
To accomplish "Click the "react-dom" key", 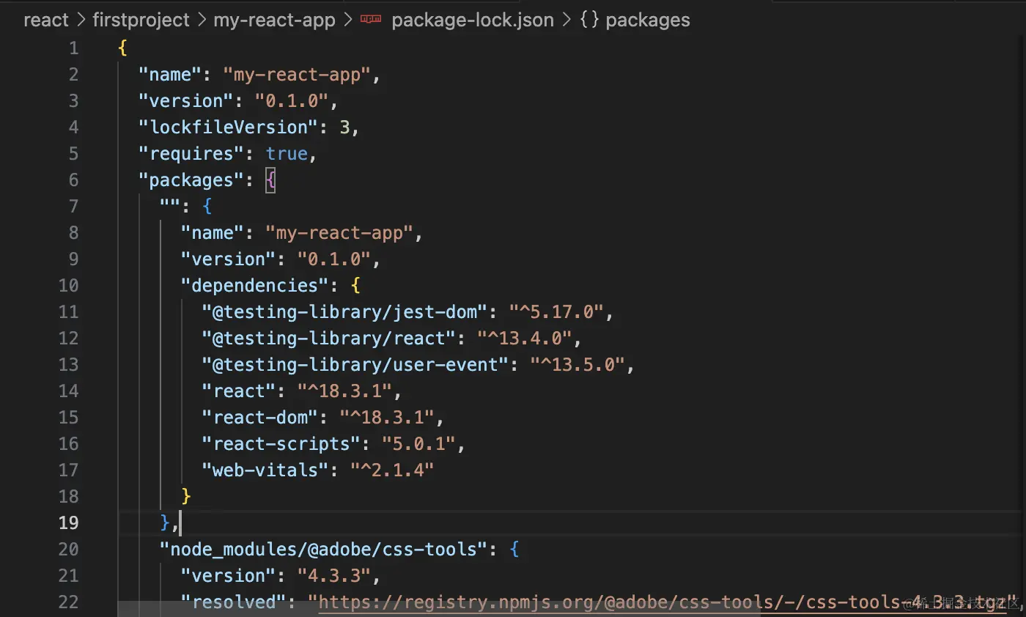I will pyautogui.click(x=260, y=417).
